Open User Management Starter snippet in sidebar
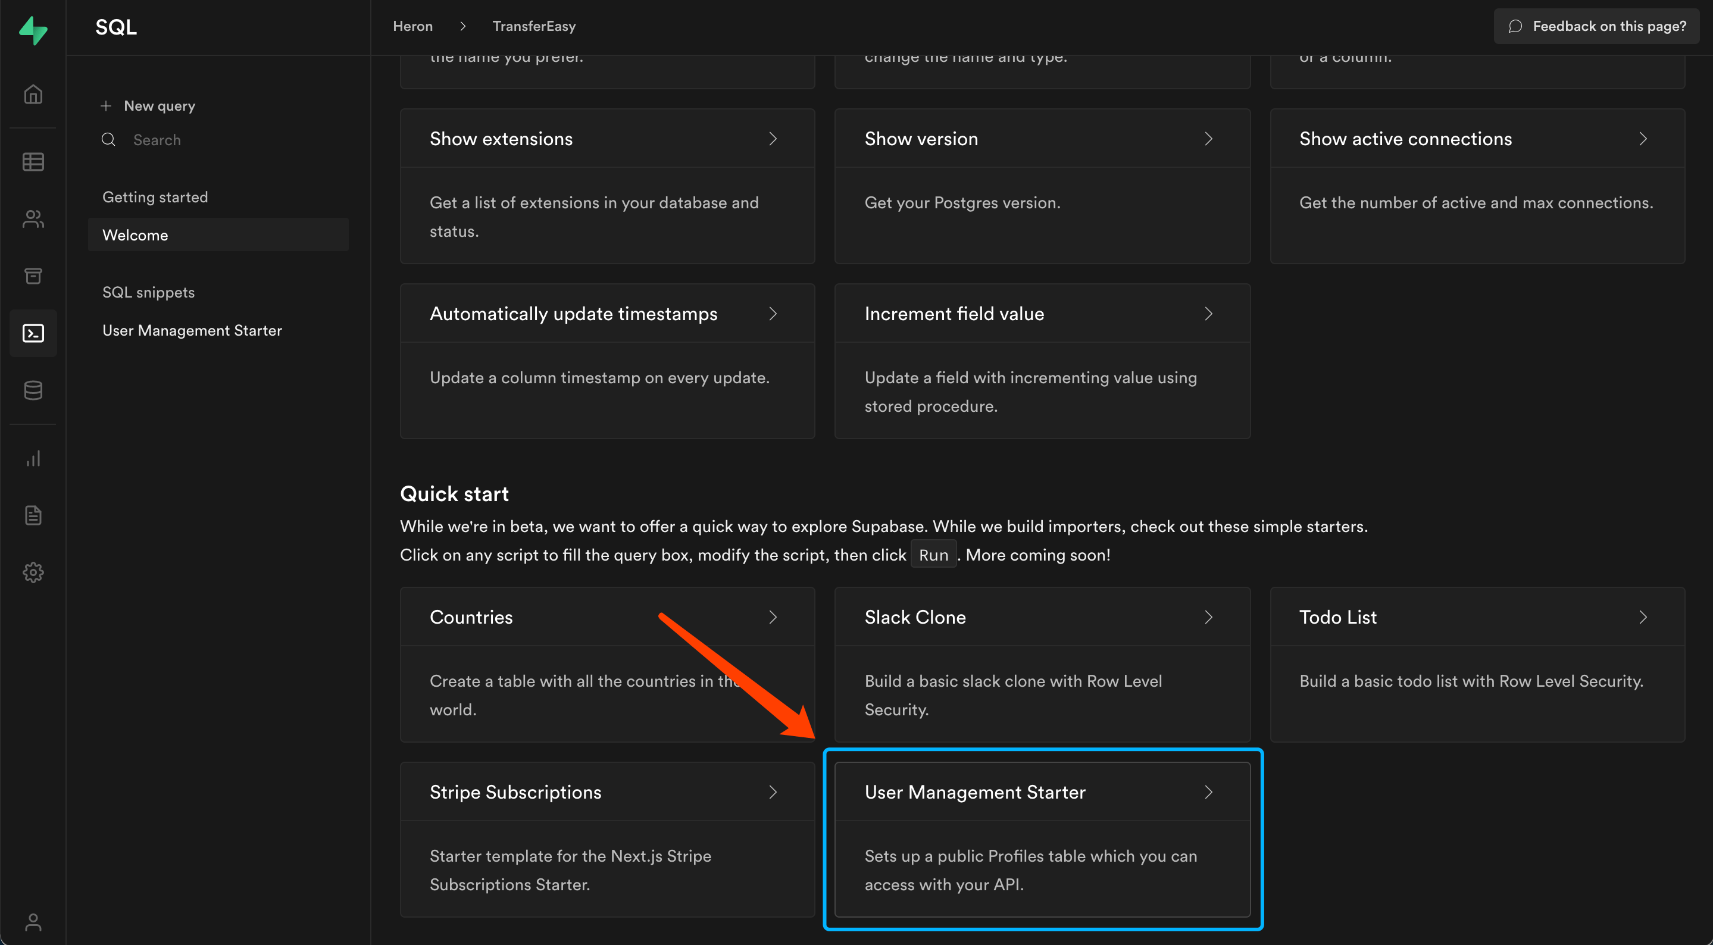 pos(192,330)
